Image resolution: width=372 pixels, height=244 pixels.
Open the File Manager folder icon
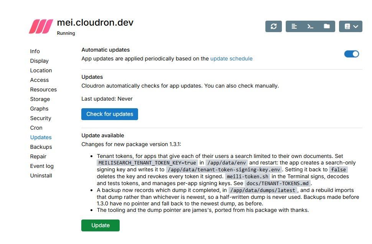point(327,26)
